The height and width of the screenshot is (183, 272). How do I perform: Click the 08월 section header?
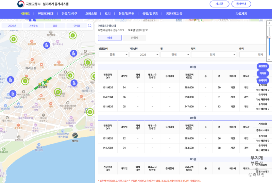tap(193, 67)
